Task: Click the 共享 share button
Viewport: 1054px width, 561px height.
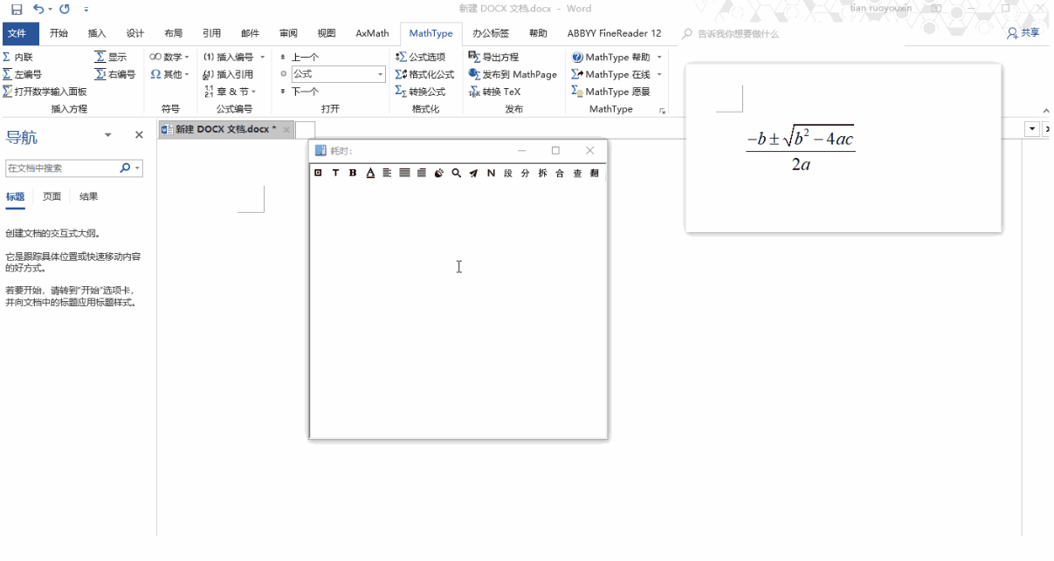Action: (x=1023, y=33)
